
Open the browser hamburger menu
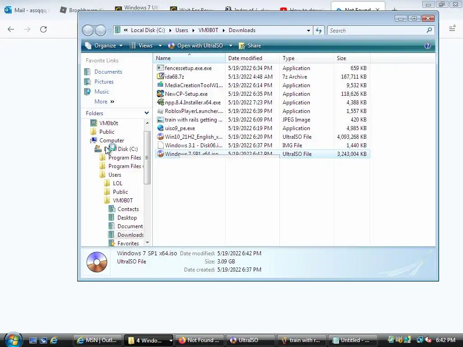(x=452, y=28)
